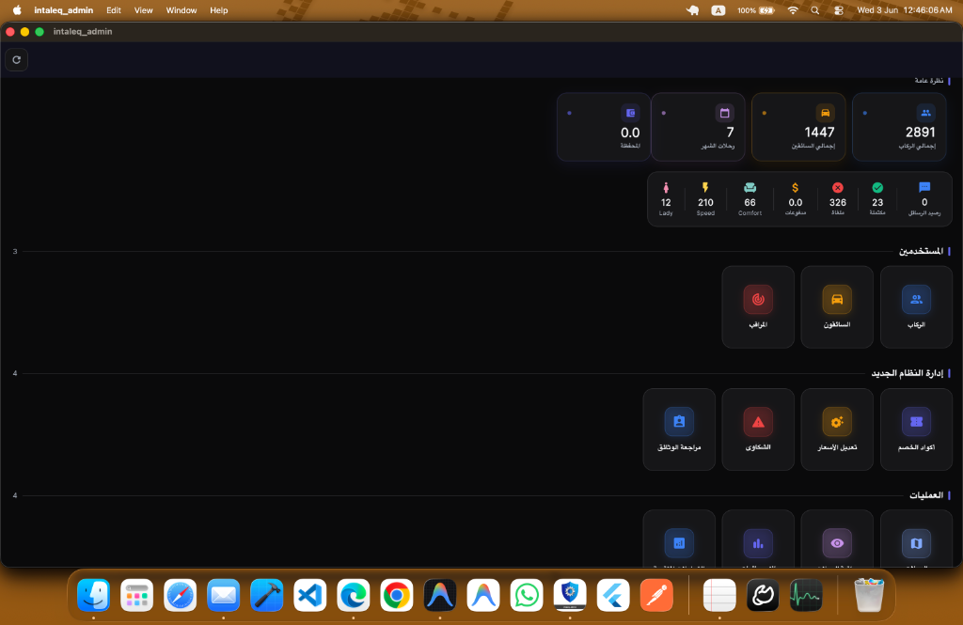
Task: Click the blue analytics square icon in operations
Action: click(679, 543)
